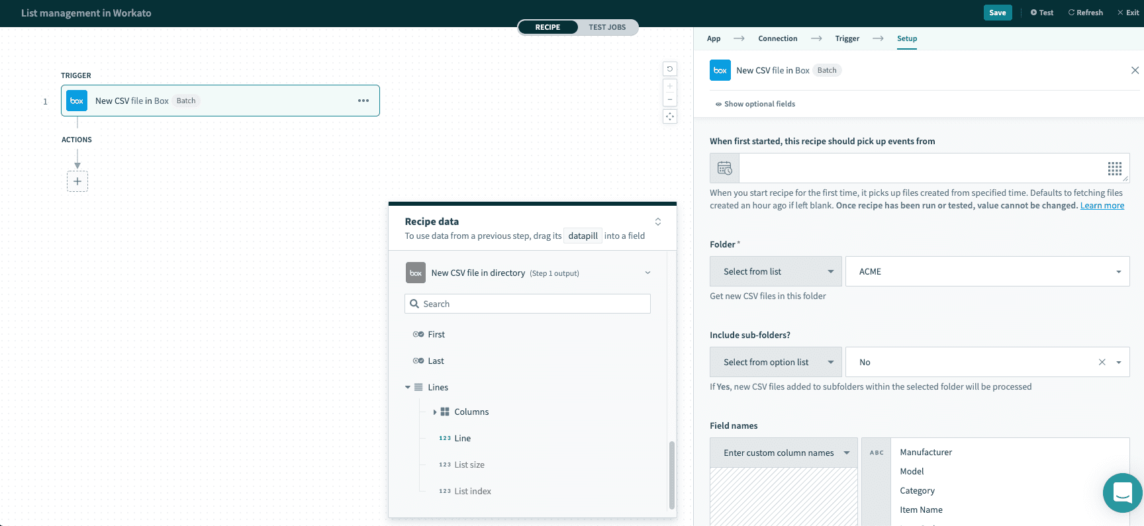
Task: Click the Test button
Action: click(1042, 13)
